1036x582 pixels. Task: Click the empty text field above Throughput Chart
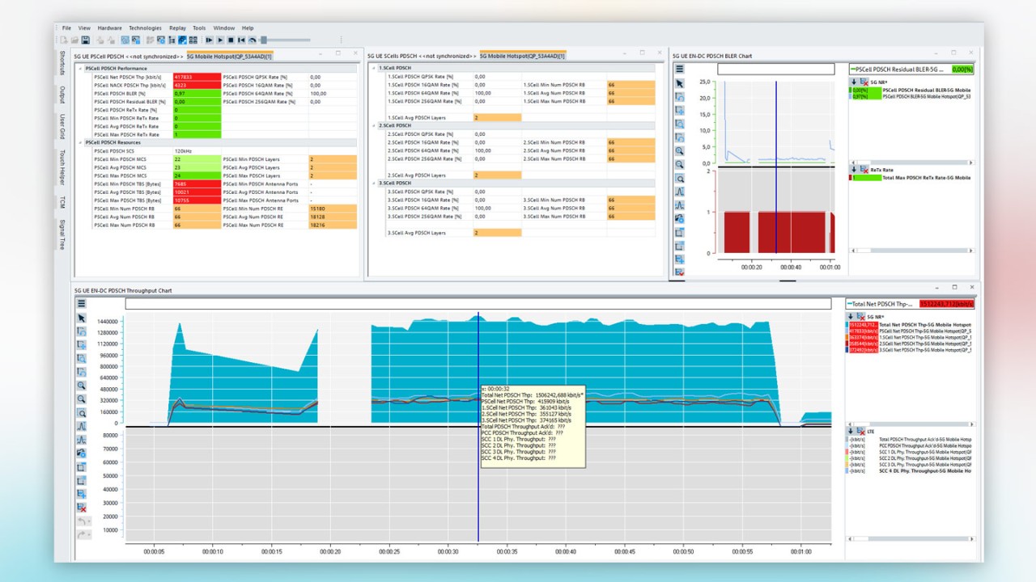tap(478, 305)
